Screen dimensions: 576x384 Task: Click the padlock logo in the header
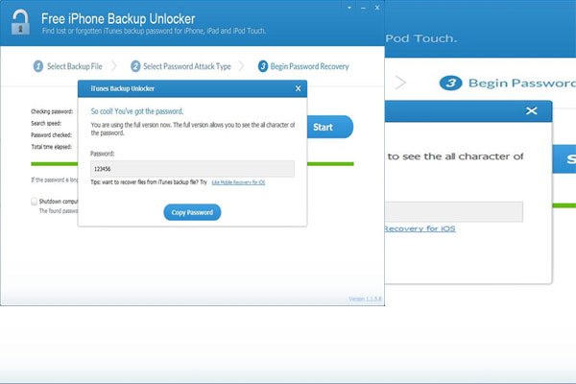[20, 21]
